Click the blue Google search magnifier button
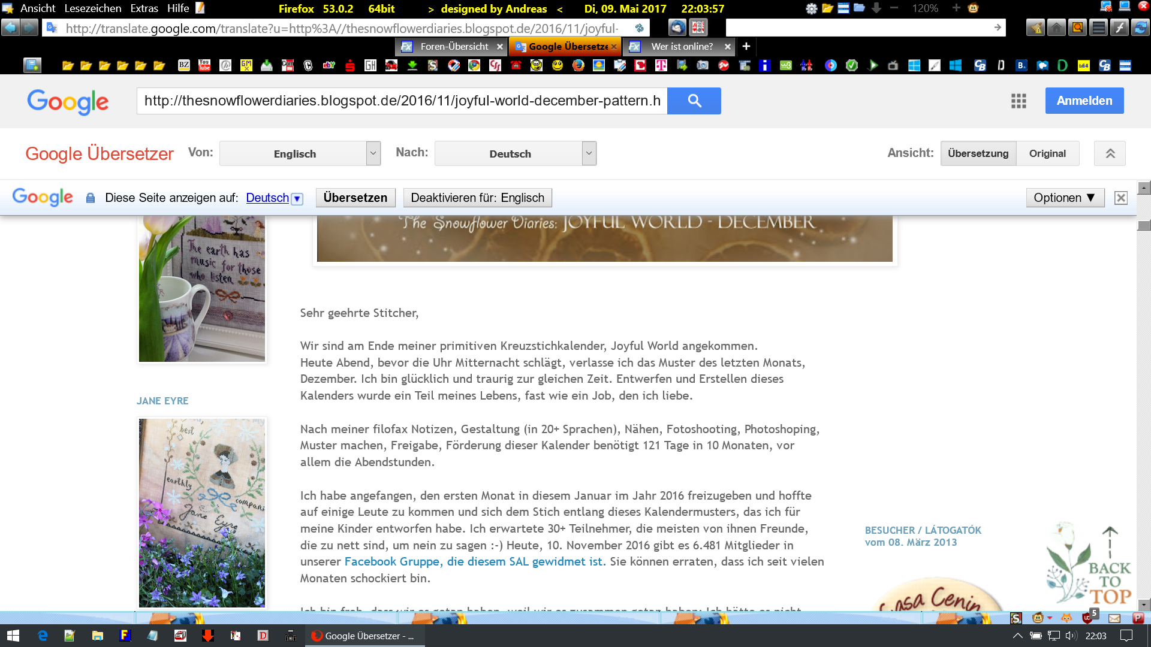 (x=694, y=101)
